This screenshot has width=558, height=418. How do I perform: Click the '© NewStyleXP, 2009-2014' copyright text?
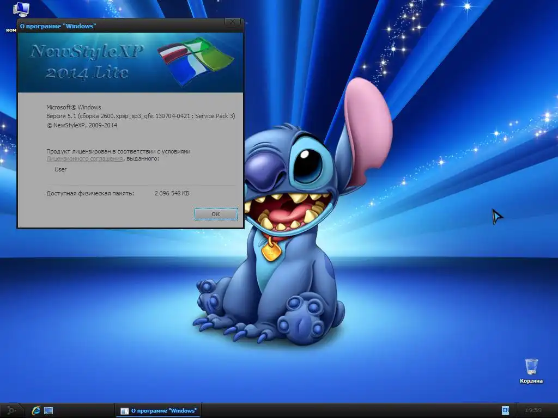(82, 125)
